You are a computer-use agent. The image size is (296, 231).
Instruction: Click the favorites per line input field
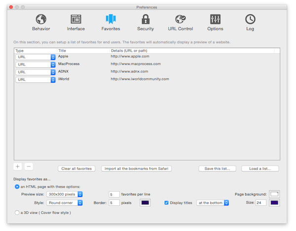pyautogui.click(x=114, y=195)
